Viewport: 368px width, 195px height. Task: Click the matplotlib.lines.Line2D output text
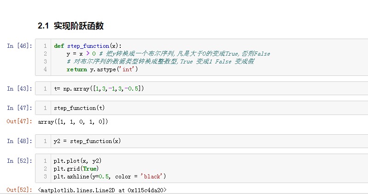coord(102,190)
